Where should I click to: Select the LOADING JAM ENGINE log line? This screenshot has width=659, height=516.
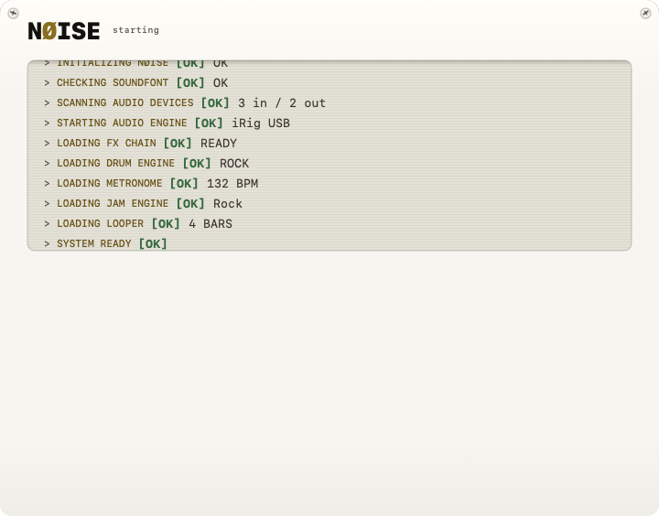[x=329, y=204]
